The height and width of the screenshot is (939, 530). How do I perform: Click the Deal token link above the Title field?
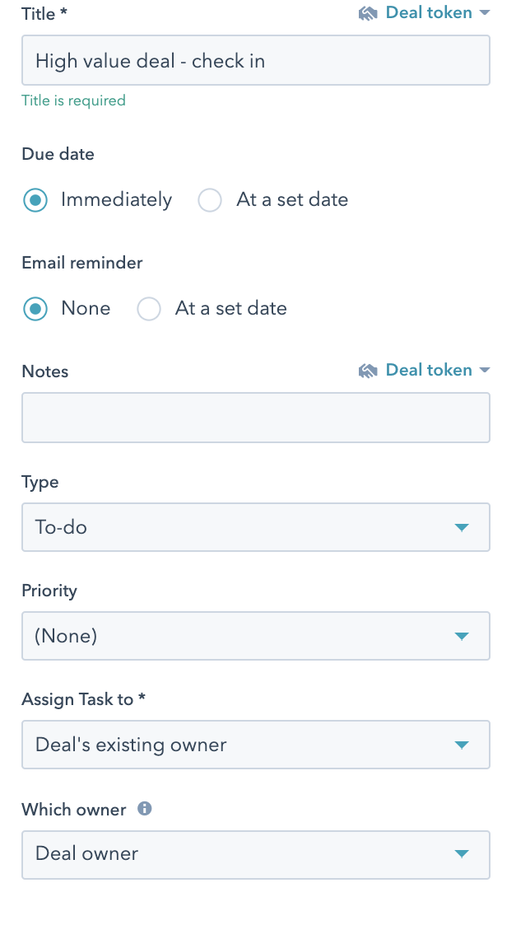[429, 13]
